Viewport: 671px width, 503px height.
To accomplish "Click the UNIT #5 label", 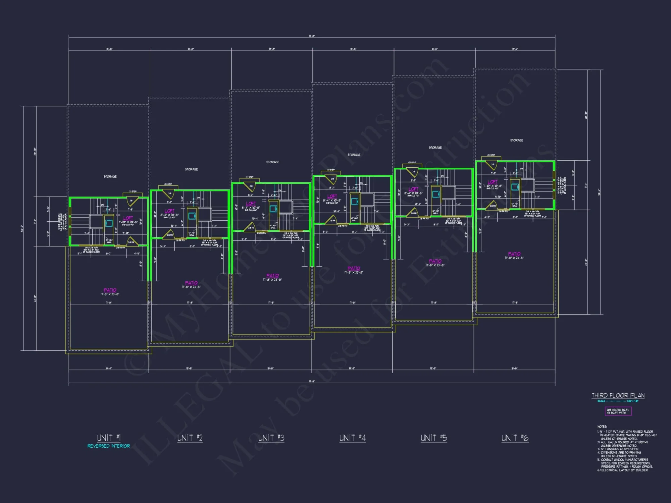I will pyautogui.click(x=434, y=438).
